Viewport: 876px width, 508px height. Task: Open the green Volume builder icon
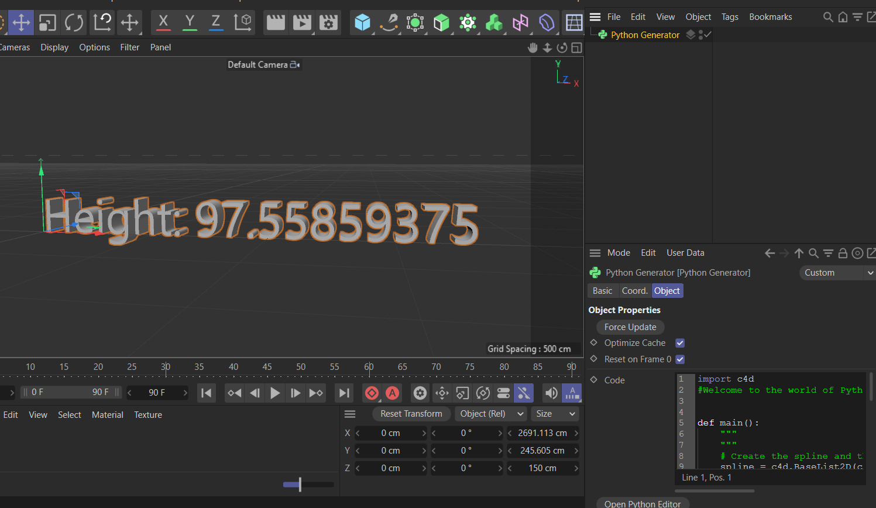(494, 23)
